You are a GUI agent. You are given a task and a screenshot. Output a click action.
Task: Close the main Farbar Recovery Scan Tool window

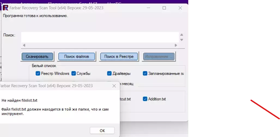pyautogui.click(x=180, y=8)
